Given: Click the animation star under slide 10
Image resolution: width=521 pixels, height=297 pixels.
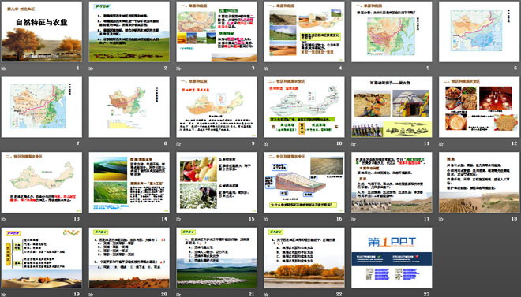Looking at the screenshot, I should pyautogui.click(x=266, y=144).
